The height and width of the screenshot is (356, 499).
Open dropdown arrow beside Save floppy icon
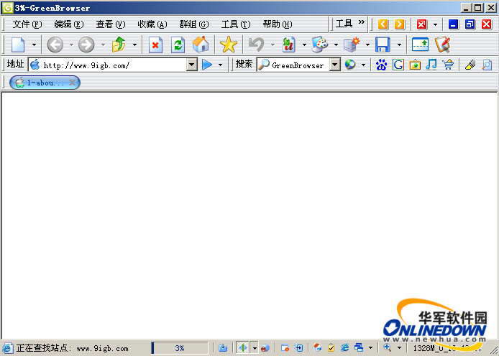coord(399,44)
